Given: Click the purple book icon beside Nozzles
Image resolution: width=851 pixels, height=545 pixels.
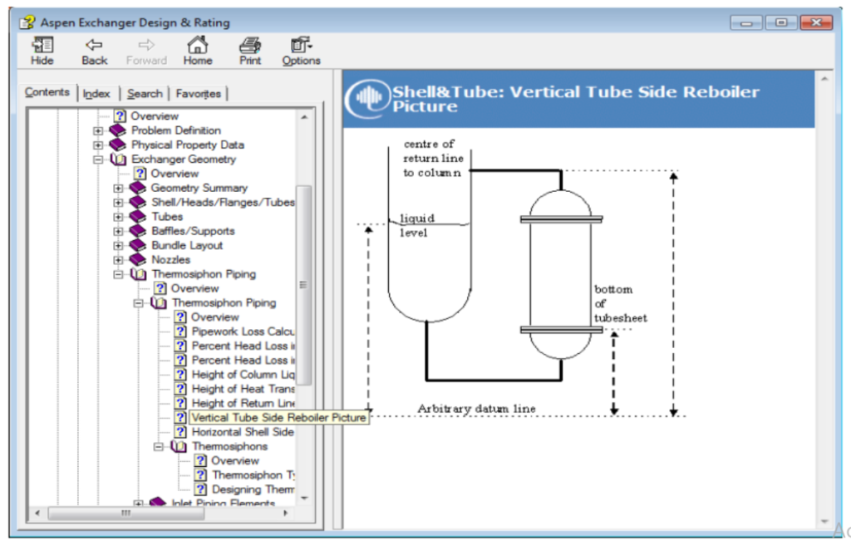Looking at the screenshot, I should (x=138, y=260).
